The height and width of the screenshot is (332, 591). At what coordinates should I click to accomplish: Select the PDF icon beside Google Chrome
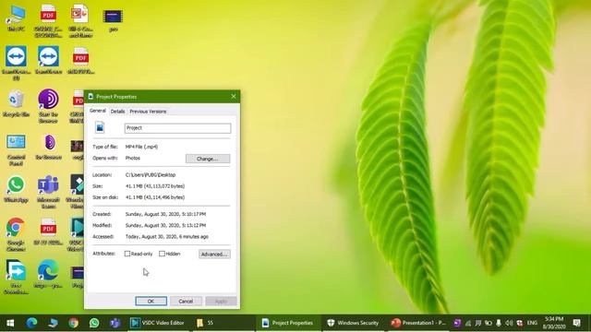[x=48, y=231]
